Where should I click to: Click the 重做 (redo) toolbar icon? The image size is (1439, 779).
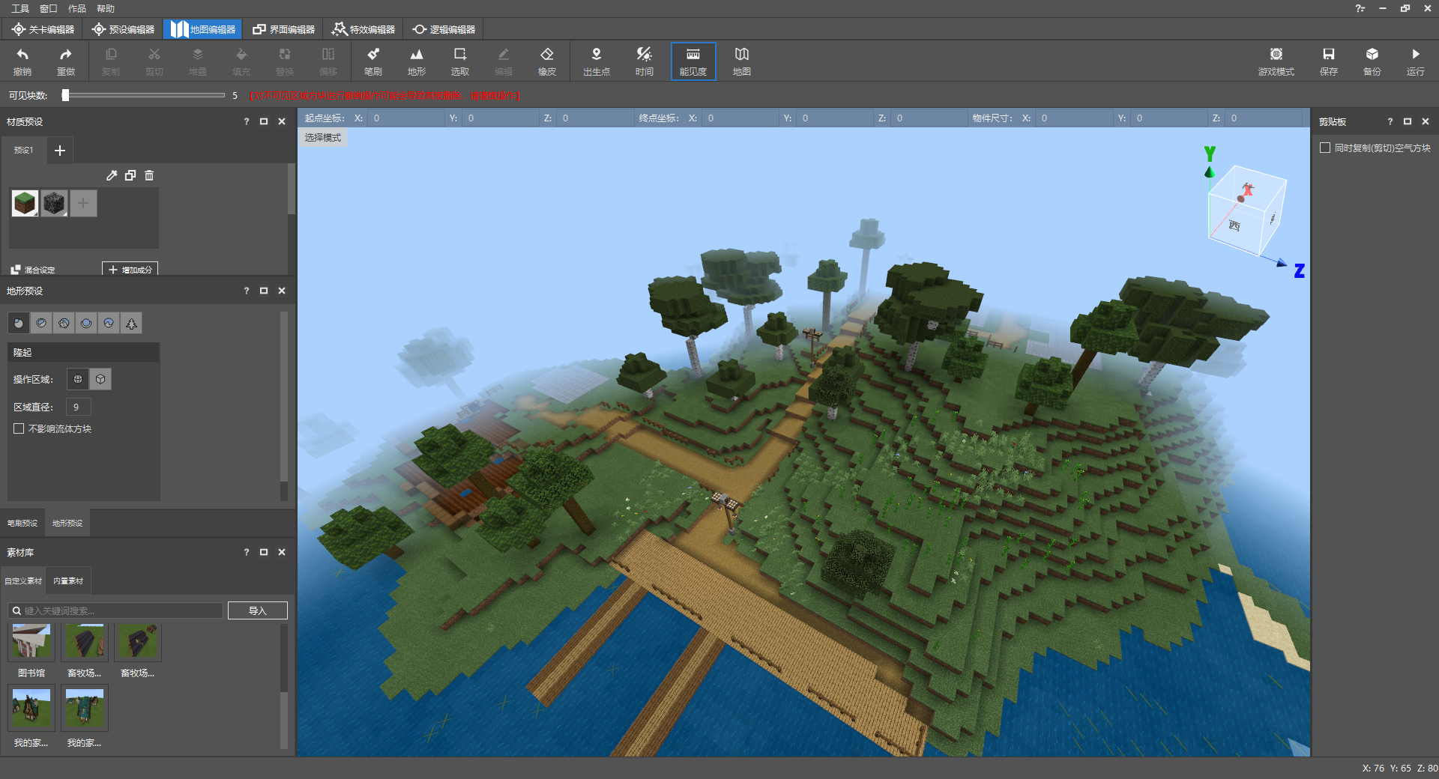[66, 61]
